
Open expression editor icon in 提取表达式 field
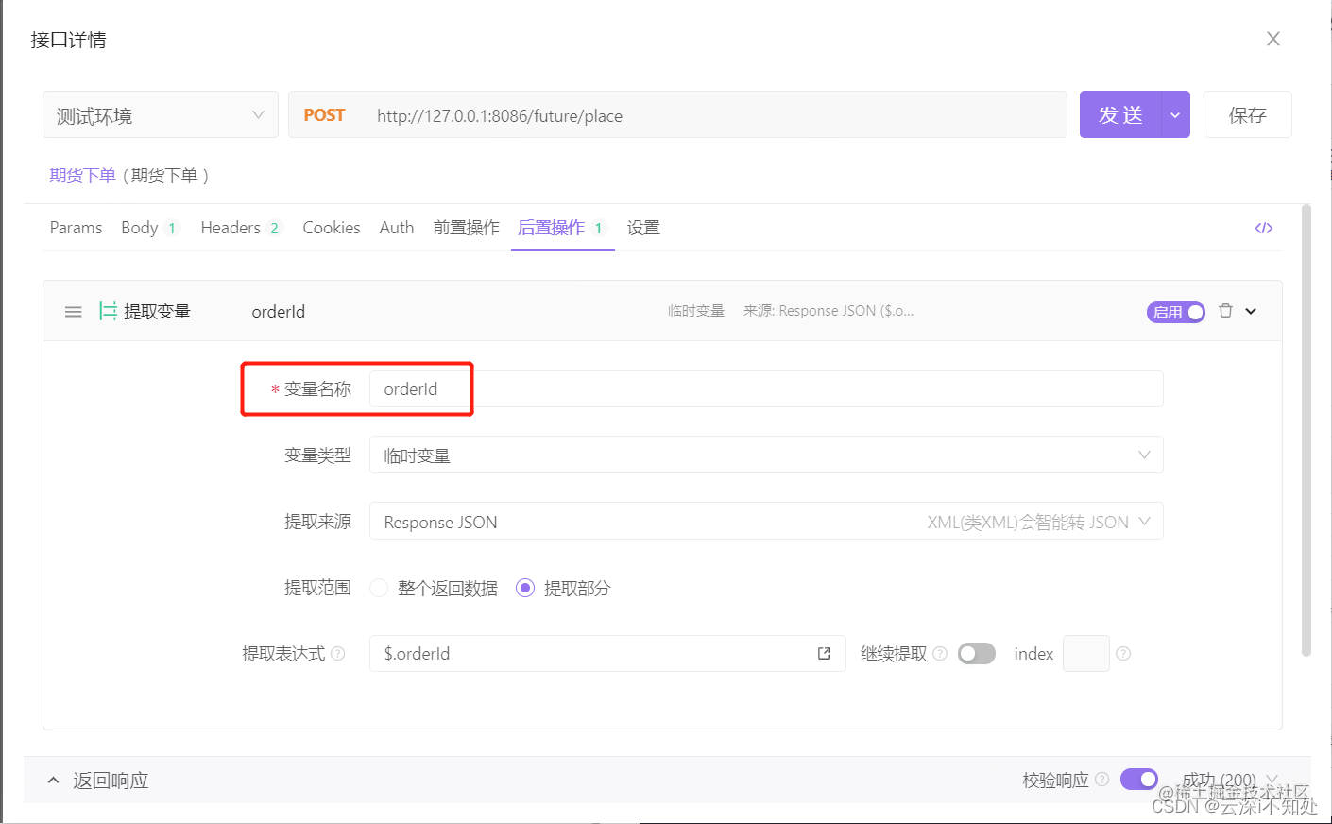click(824, 654)
